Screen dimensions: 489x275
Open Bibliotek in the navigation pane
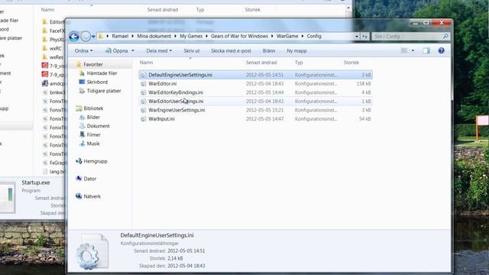click(x=93, y=108)
